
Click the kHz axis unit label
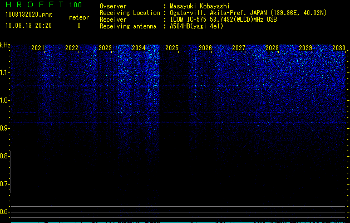click(5, 45)
